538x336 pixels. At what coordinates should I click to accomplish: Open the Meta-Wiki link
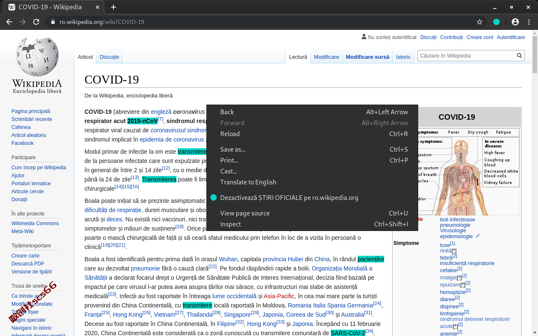coord(23,231)
